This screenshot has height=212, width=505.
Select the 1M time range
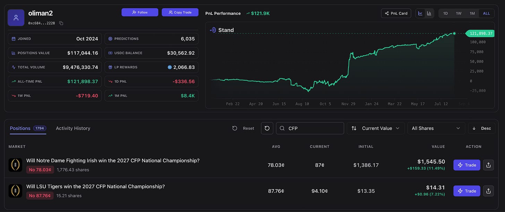(472, 13)
